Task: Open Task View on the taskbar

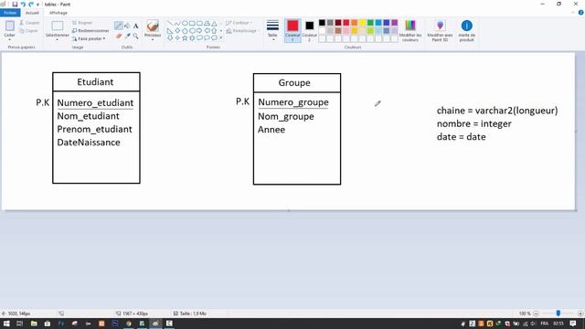Action: coord(20,324)
